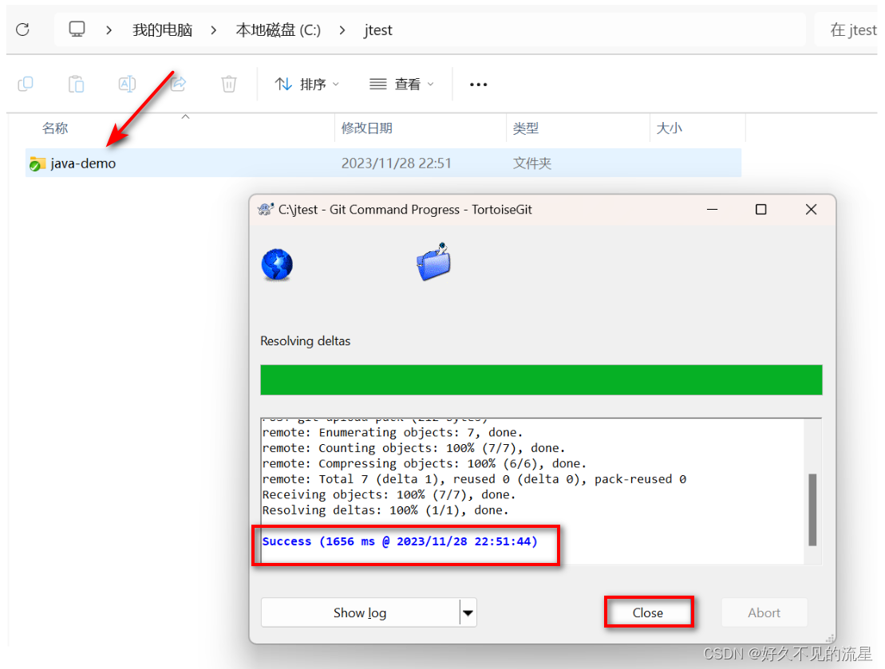Image resolution: width=885 pixels, height=669 pixels.
Task: Click the 'Receiving objects: 100%' log line
Action: [x=389, y=494]
